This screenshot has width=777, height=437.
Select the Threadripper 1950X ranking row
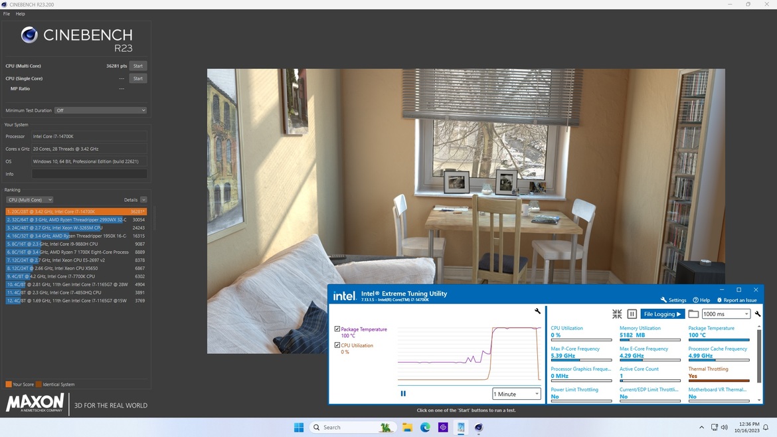coord(76,236)
